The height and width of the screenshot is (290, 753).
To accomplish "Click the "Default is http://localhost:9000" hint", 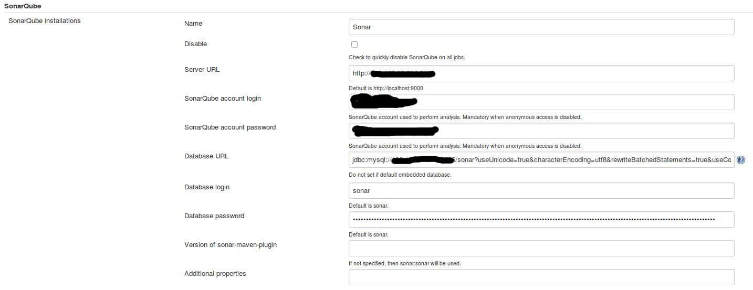I will point(385,88).
